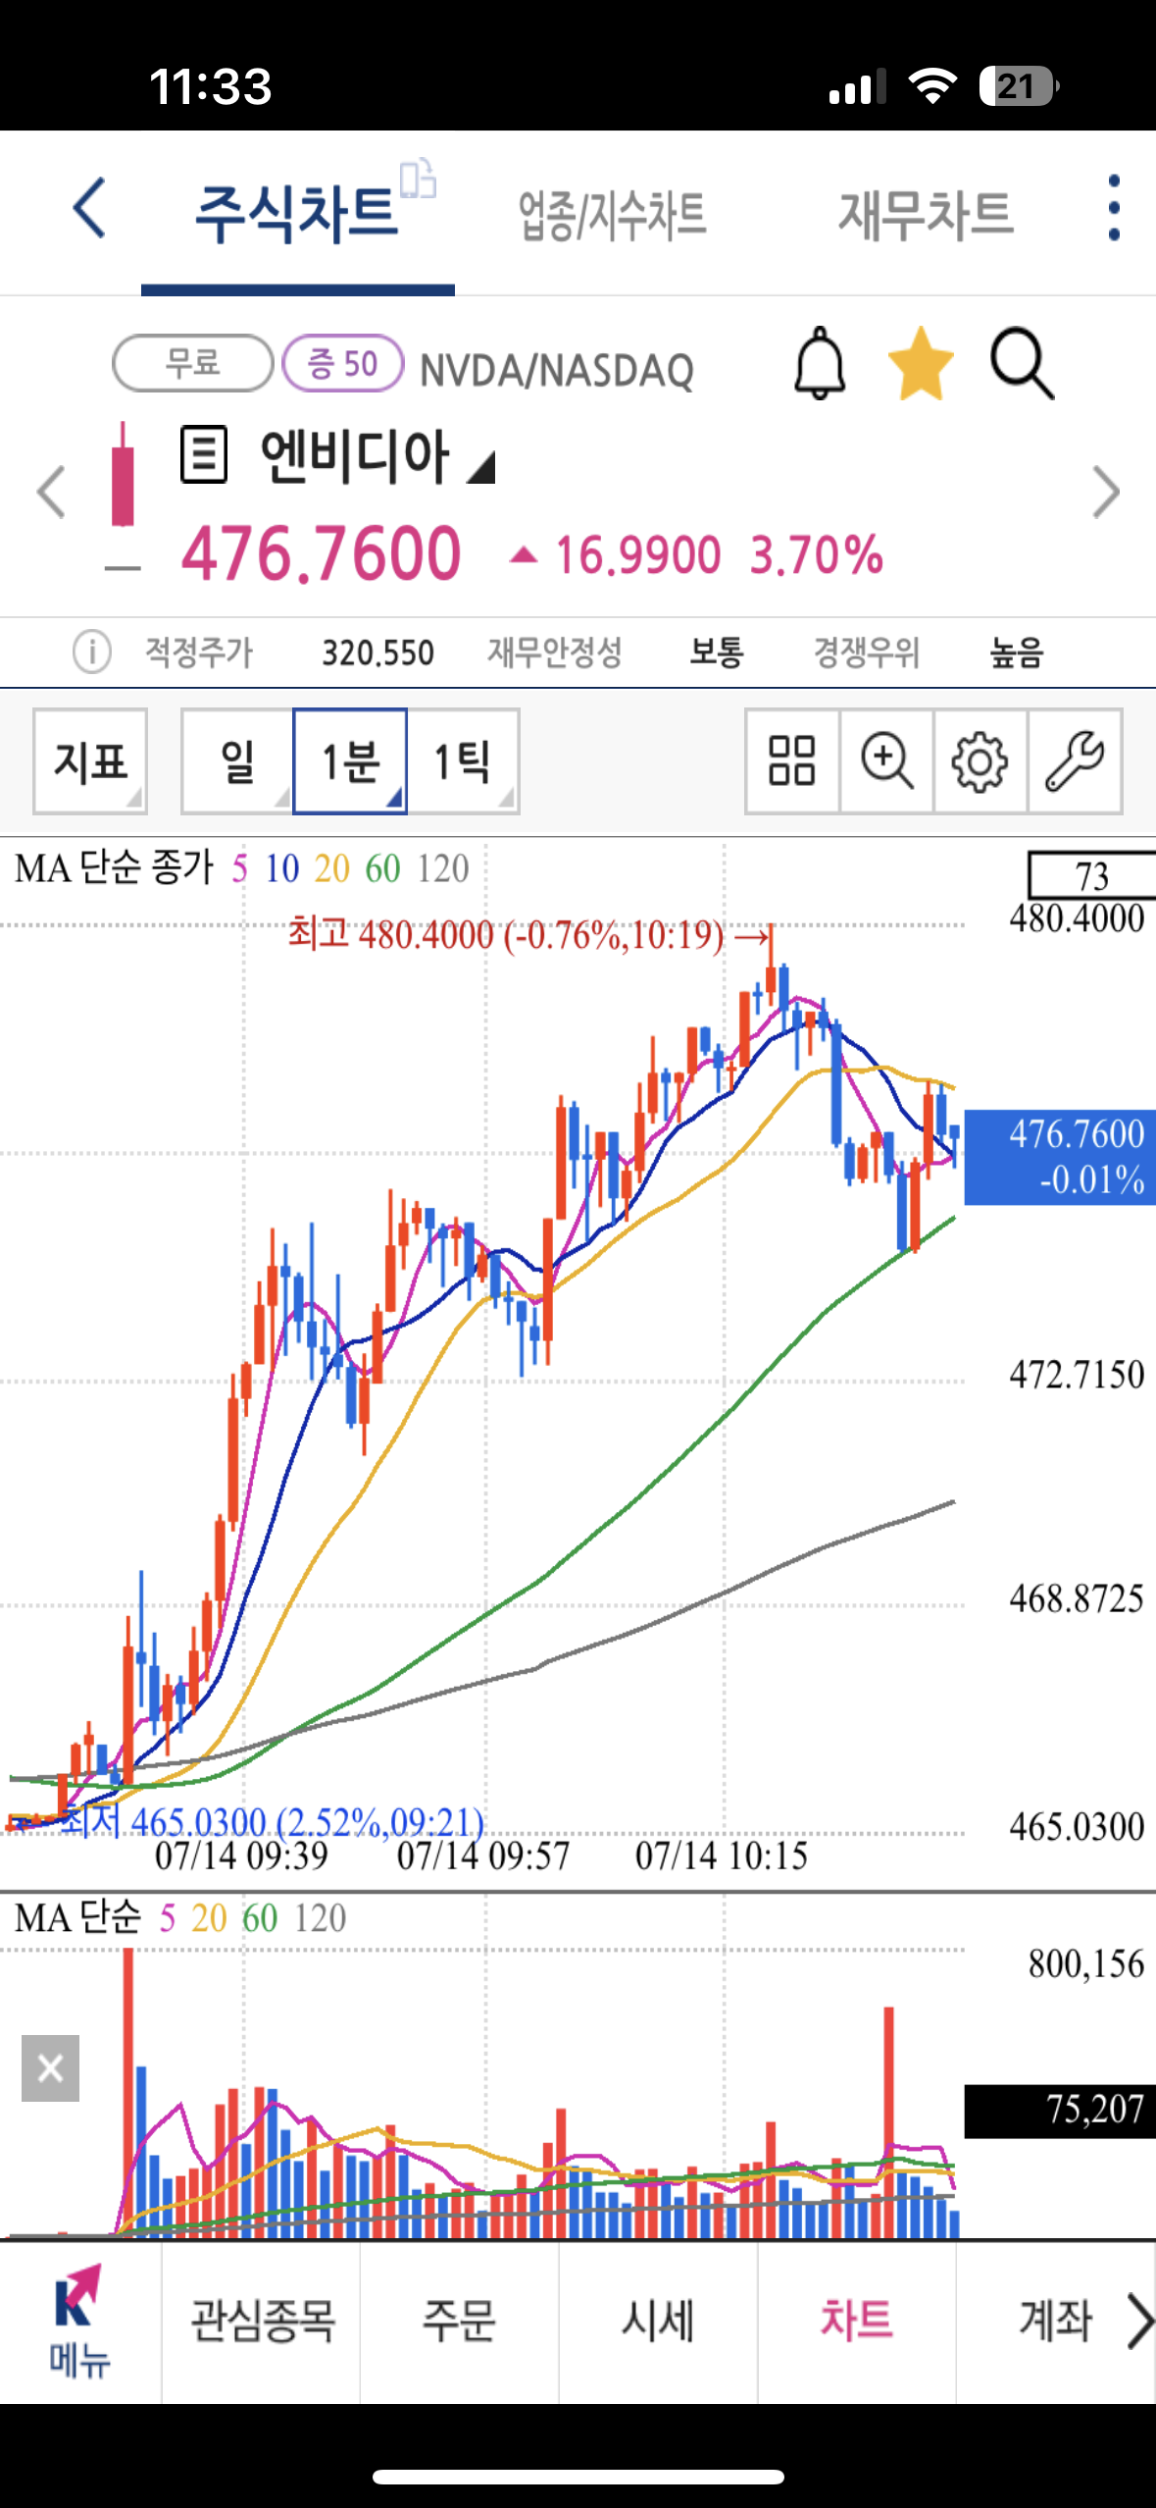Tap the current price 476.7600 chart label
Image resolution: width=1156 pixels, height=2508 pixels.
pyautogui.click(x=1060, y=1157)
